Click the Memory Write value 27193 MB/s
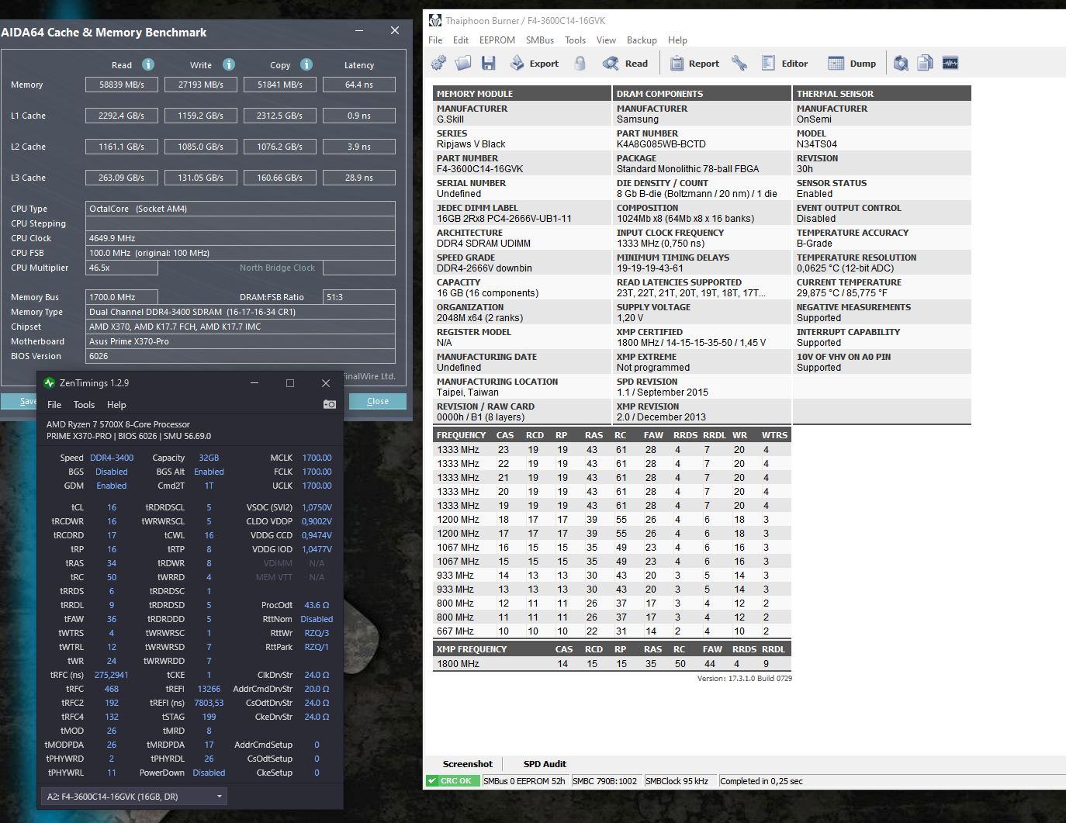The width and height of the screenshot is (1066, 823). 201,85
